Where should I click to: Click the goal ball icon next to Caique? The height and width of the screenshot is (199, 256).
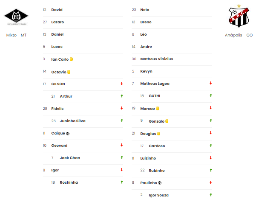(x=68, y=134)
